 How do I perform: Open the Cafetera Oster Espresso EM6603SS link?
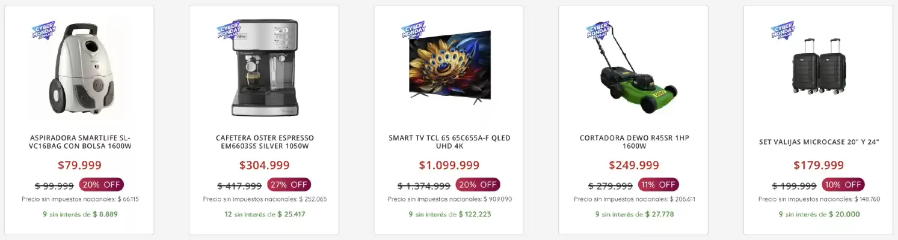tap(265, 142)
